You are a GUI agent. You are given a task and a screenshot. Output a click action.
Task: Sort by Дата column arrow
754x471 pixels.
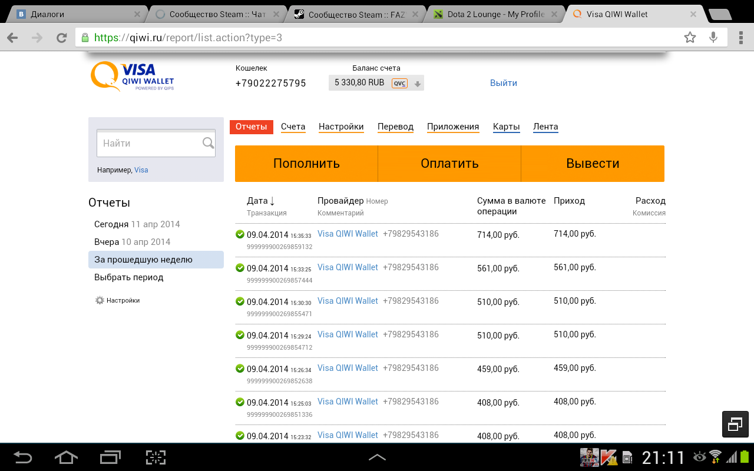272,201
